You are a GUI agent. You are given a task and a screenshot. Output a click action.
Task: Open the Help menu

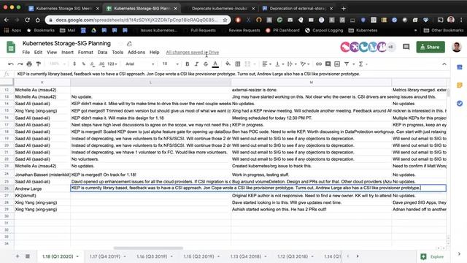tap(154, 52)
